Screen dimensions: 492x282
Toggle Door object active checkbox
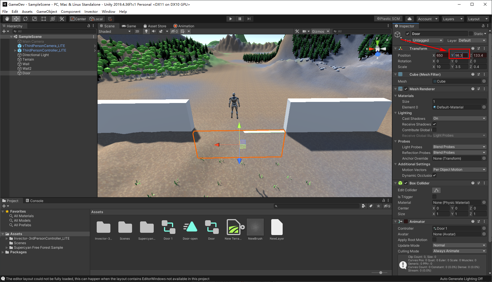[408, 34]
